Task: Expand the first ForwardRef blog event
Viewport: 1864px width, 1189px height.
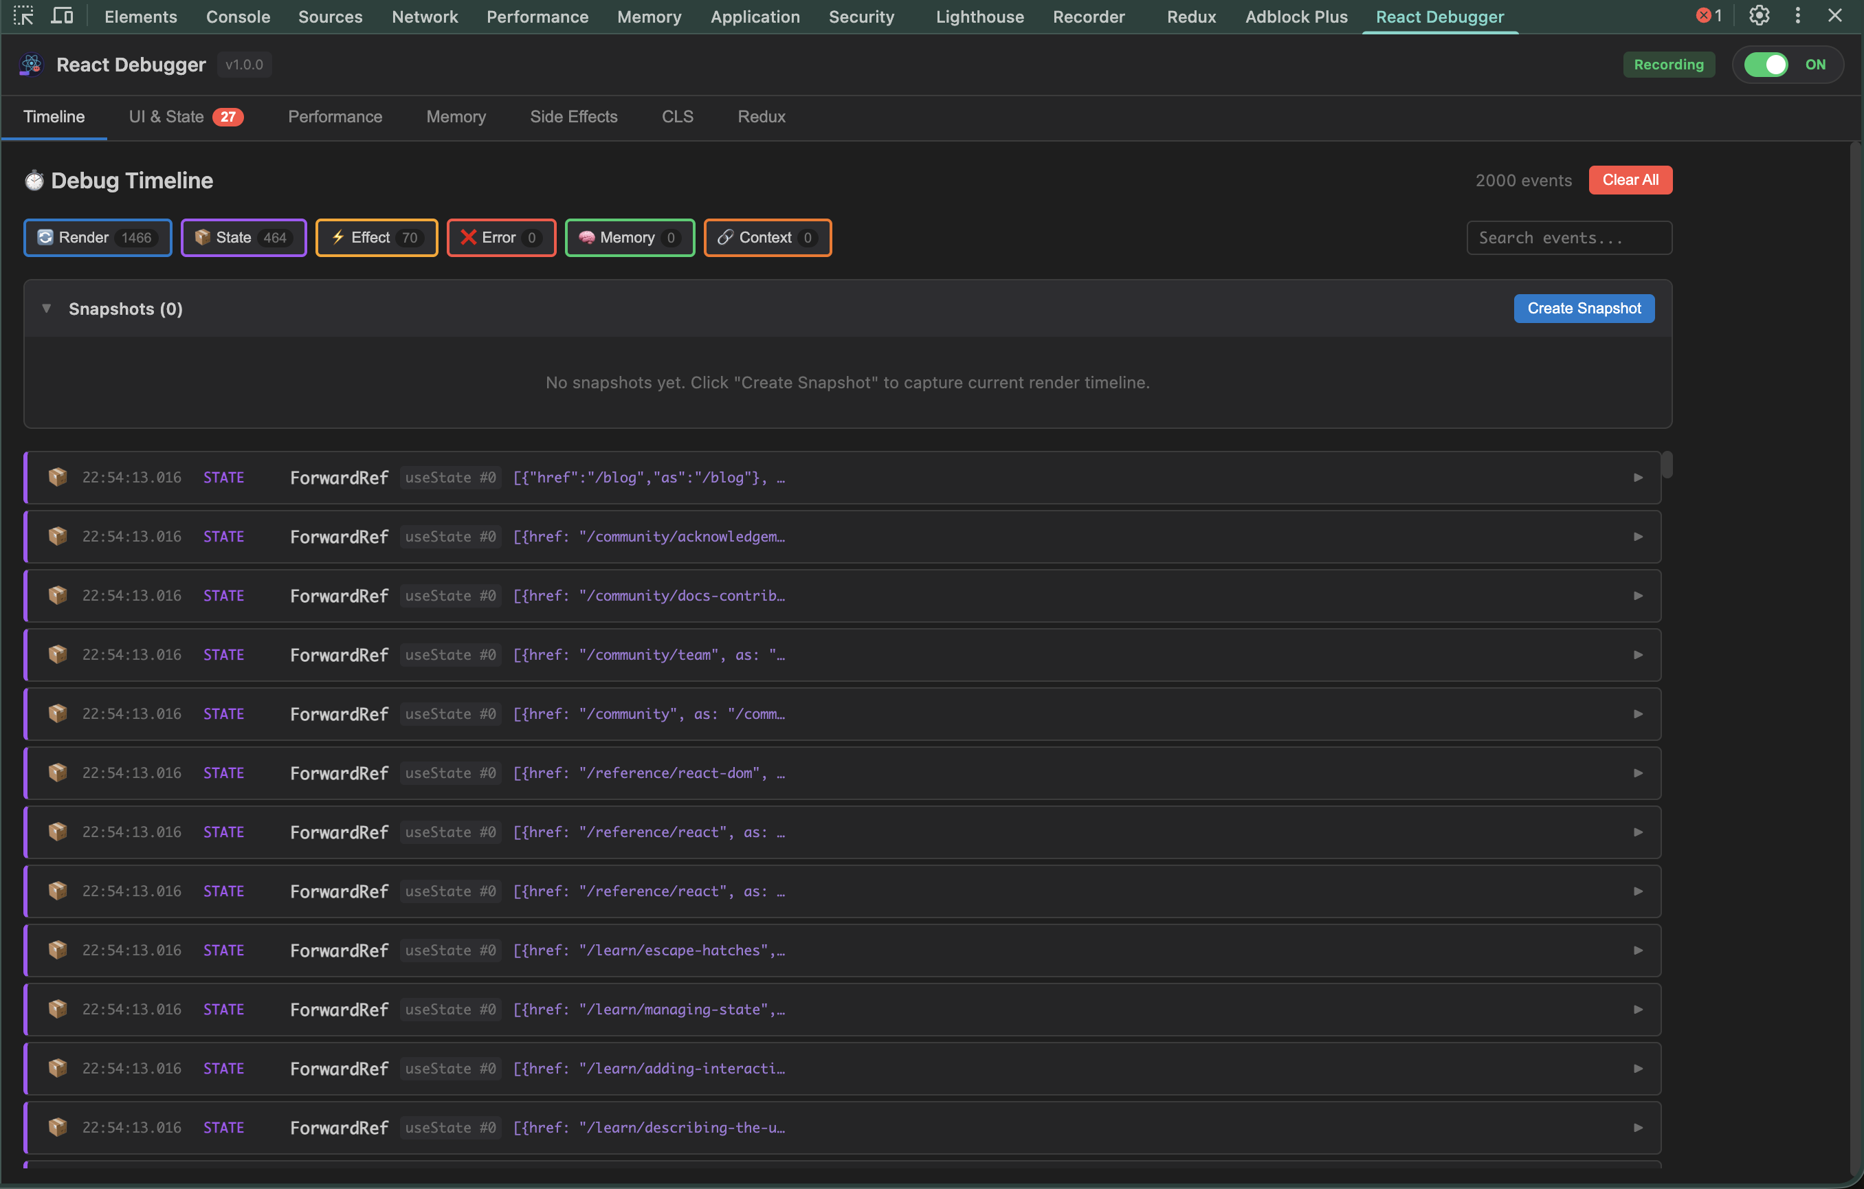Action: pyautogui.click(x=1638, y=478)
